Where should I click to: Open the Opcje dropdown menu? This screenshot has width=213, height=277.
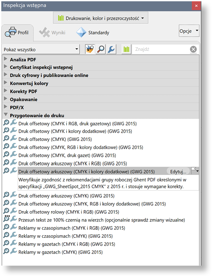[189, 31]
